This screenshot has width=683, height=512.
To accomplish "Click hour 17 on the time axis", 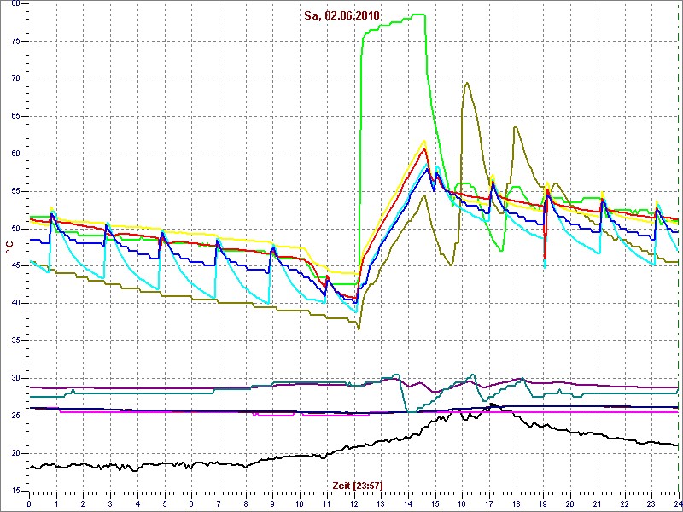I will click(x=489, y=503).
